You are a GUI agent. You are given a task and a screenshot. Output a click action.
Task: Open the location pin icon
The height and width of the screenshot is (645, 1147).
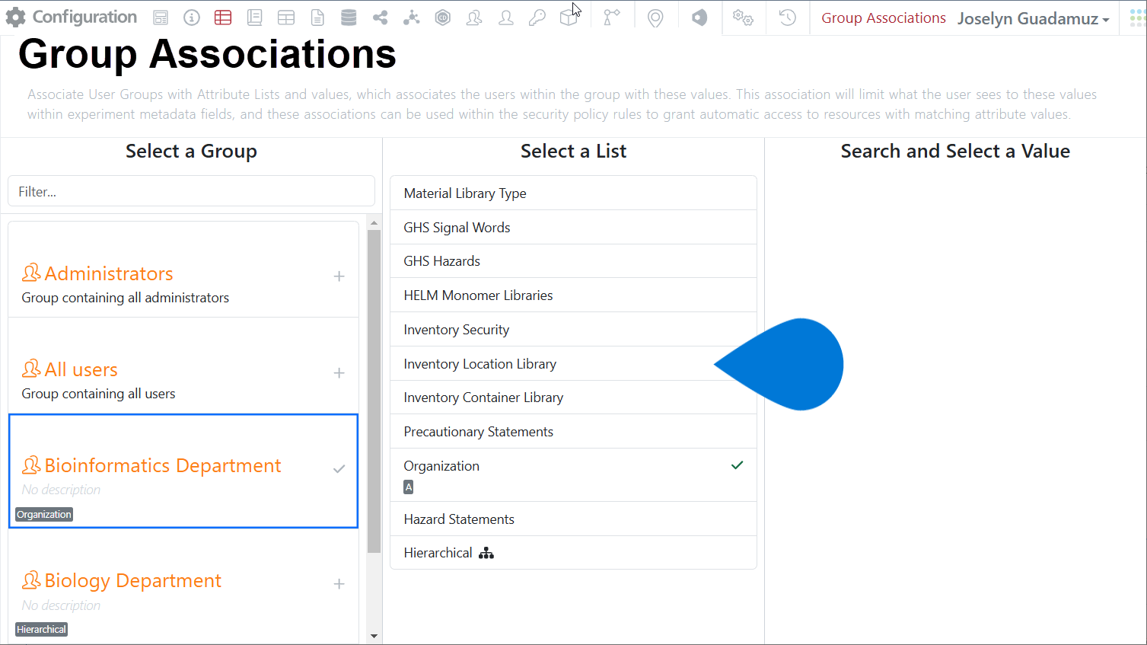[655, 18]
